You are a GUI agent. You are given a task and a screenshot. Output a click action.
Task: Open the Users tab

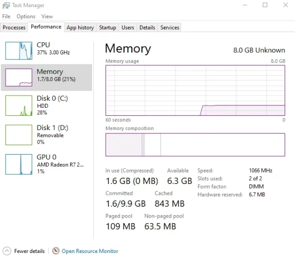pyautogui.click(x=128, y=27)
